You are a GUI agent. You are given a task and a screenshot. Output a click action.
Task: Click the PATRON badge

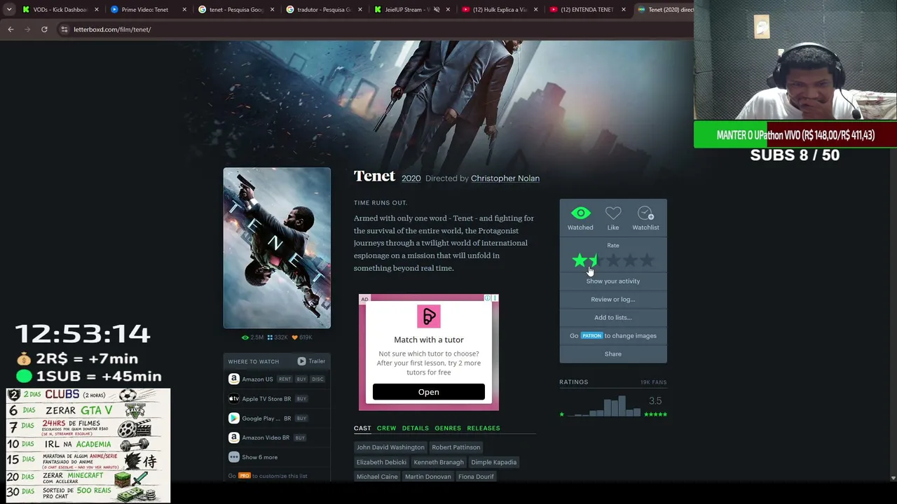click(591, 336)
